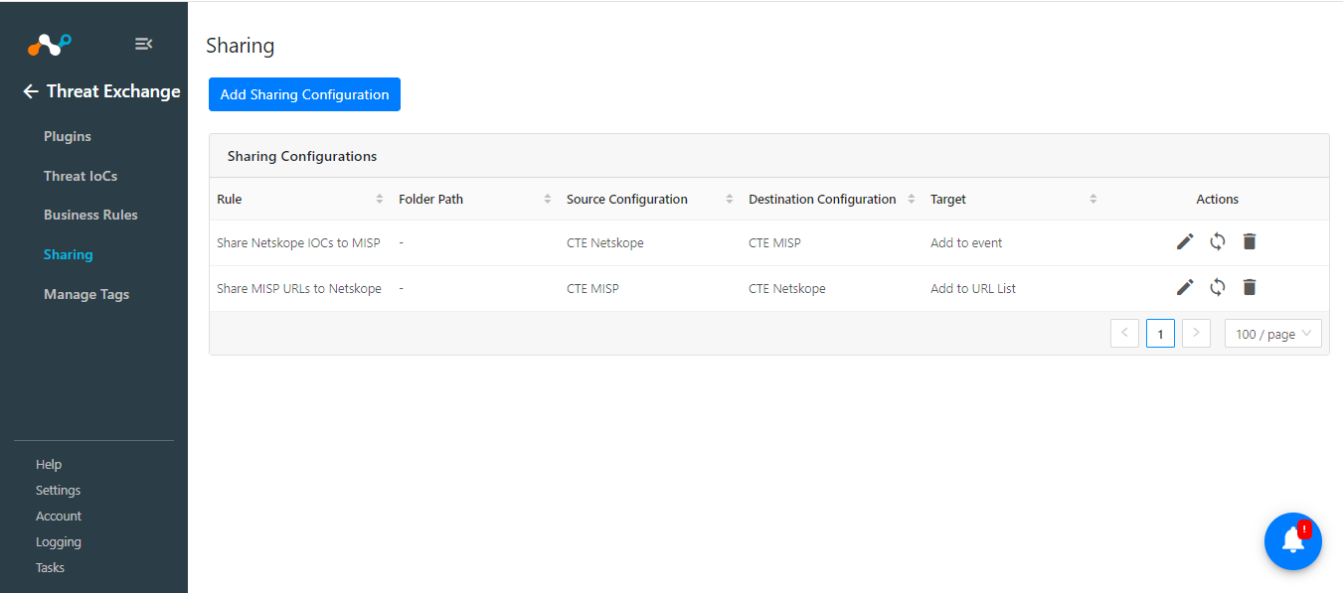Open page size dropdown 100 / page
Image resolution: width=1343 pixels, height=593 pixels.
[1273, 334]
